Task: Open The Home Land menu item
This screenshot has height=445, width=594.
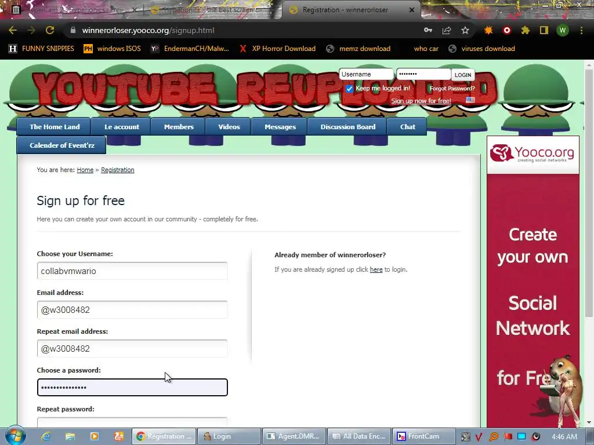Action: (55, 127)
